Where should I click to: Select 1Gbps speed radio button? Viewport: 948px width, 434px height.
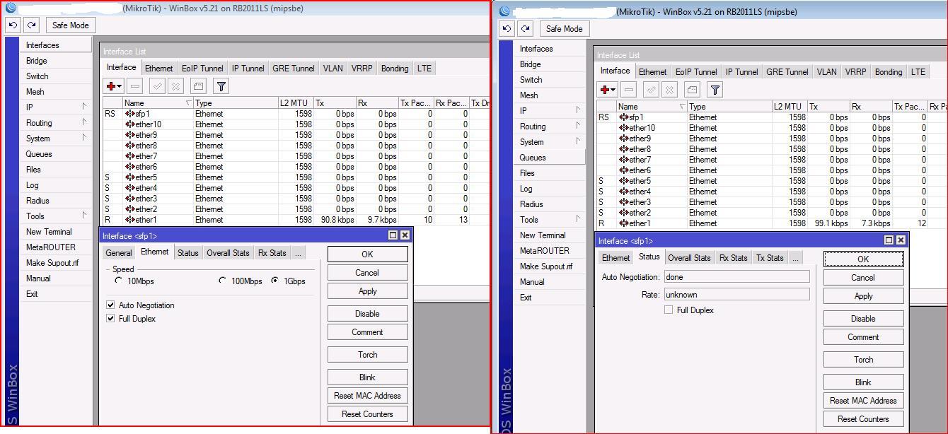[275, 281]
